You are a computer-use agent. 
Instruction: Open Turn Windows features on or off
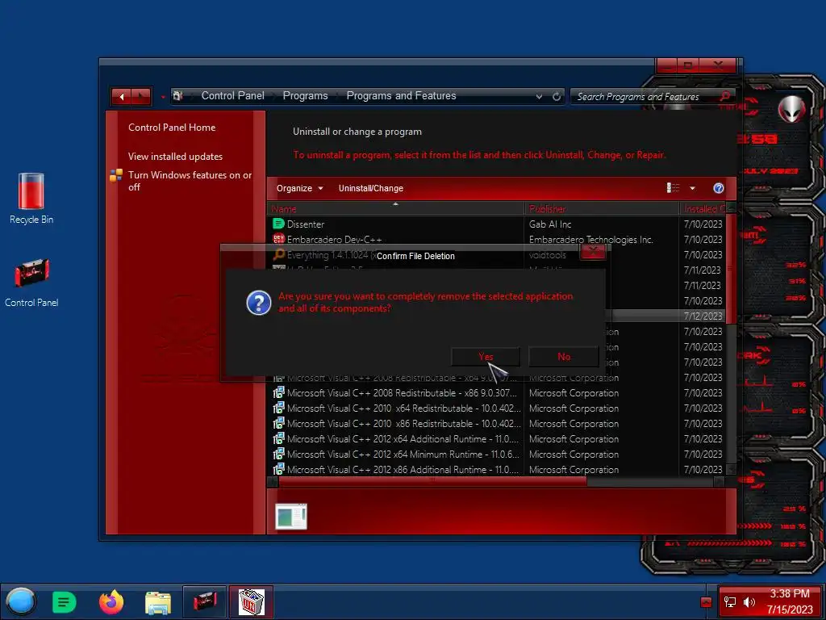pos(190,181)
